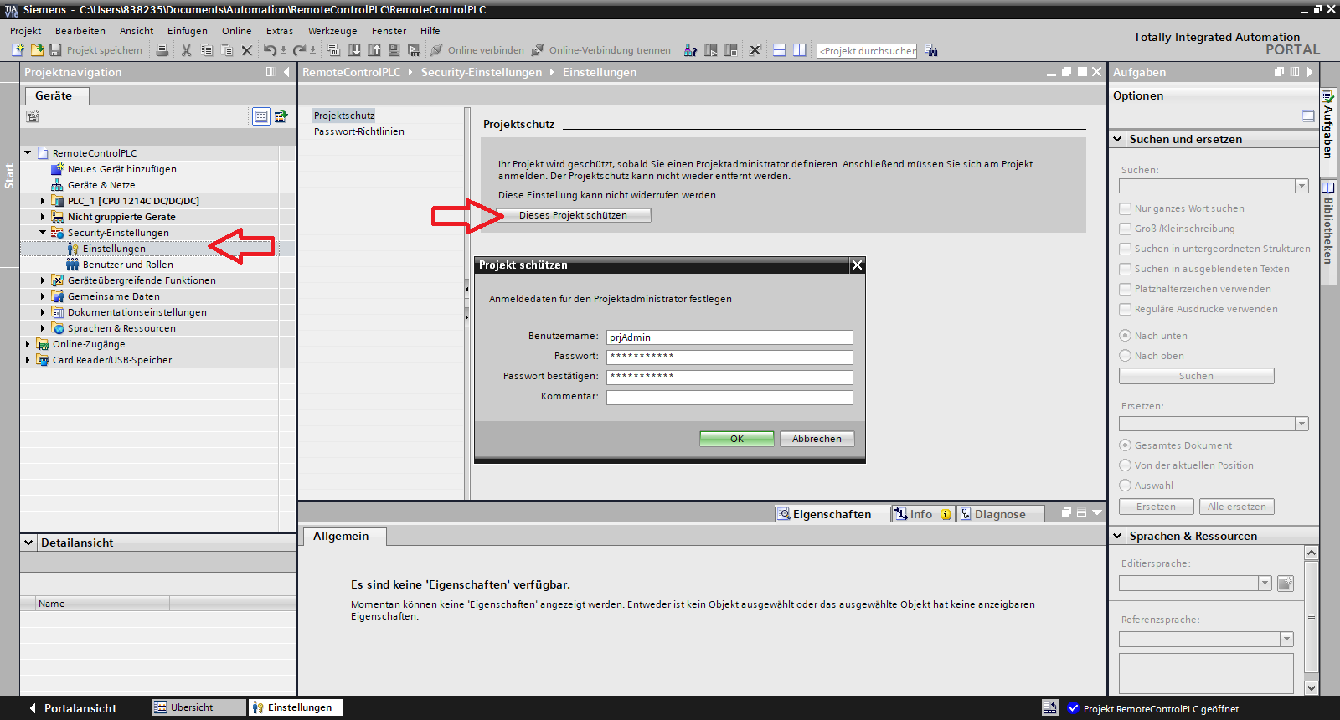The image size is (1340, 720).
Task: Click the cut scissors toolbar icon
Action: point(186,50)
